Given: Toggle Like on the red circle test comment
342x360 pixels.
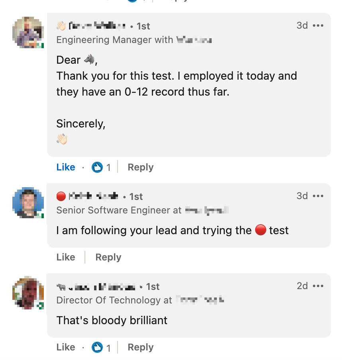Looking at the screenshot, I should [x=66, y=257].
